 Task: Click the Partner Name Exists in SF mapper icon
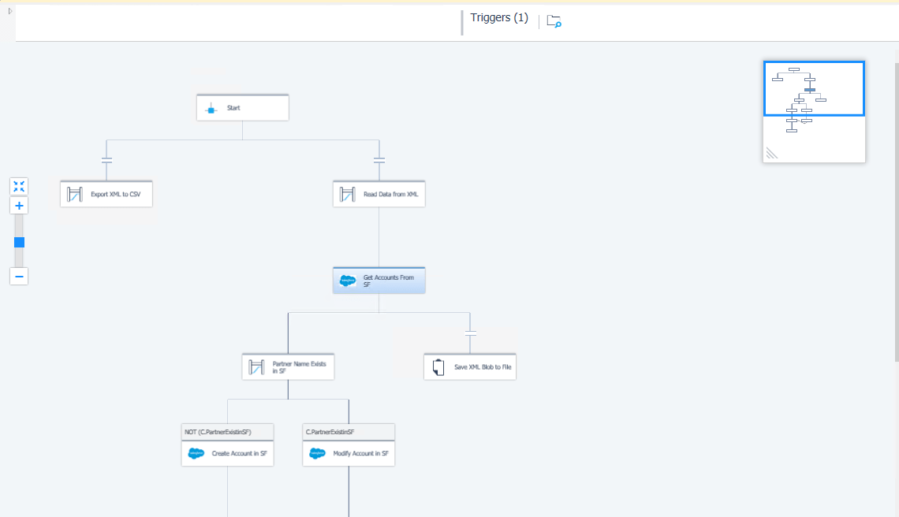(x=256, y=366)
